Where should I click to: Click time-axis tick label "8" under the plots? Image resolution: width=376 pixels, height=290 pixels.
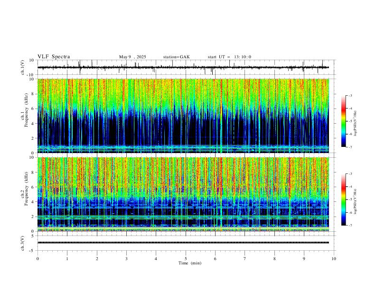point(274,259)
